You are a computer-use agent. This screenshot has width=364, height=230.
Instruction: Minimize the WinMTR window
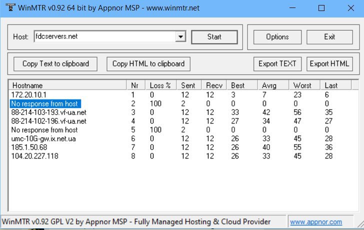tap(292, 8)
